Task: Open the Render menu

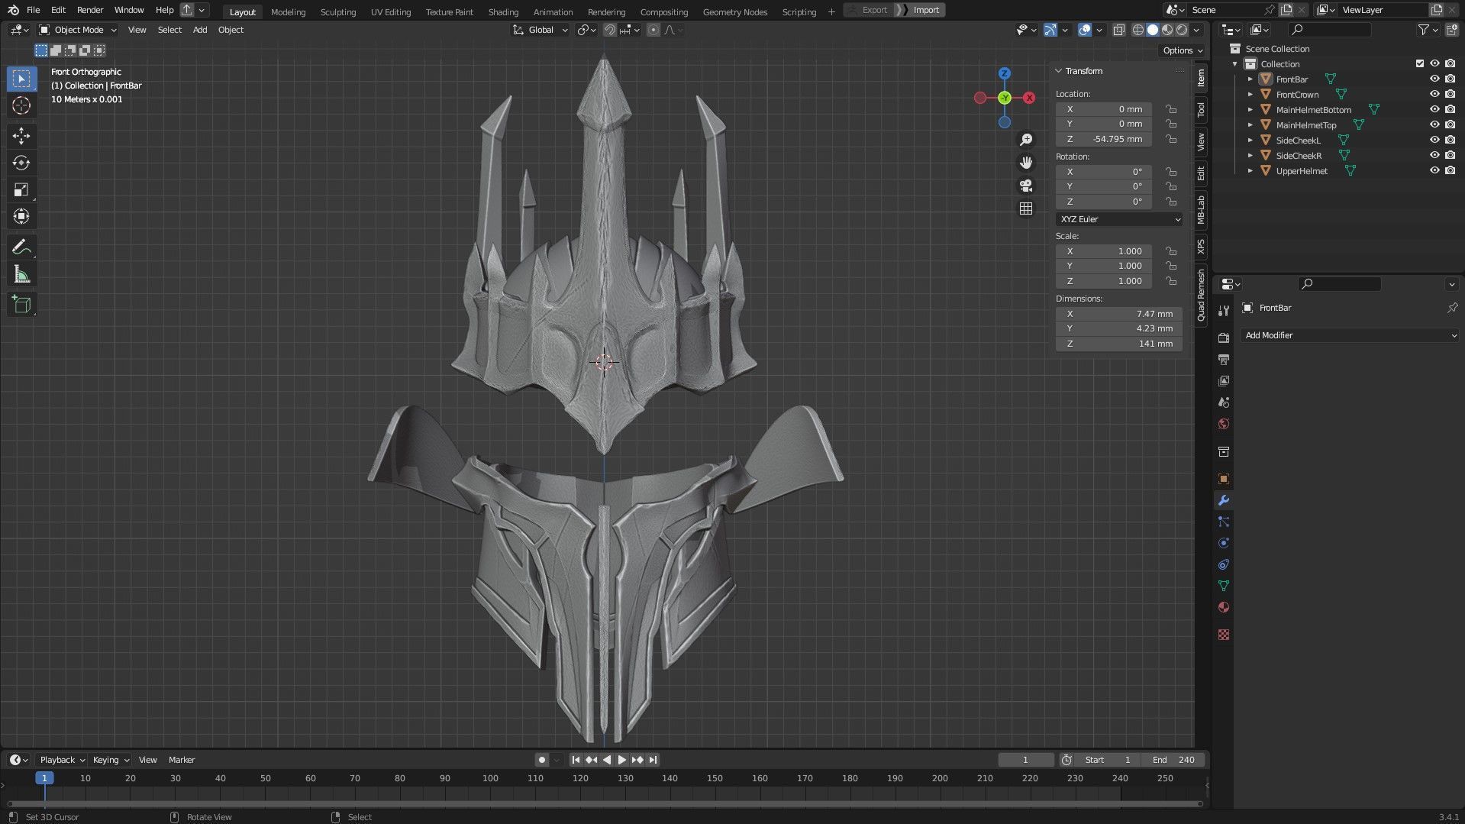Action: point(90,10)
